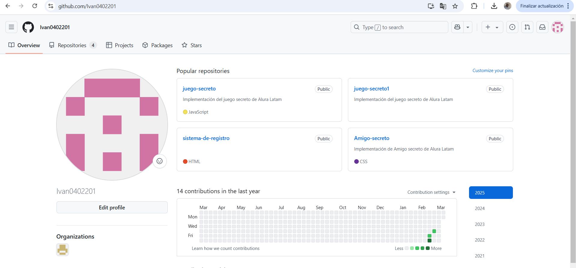The height and width of the screenshot is (268, 576).
Task: Switch to the Repositories tab
Action: tap(73, 45)
